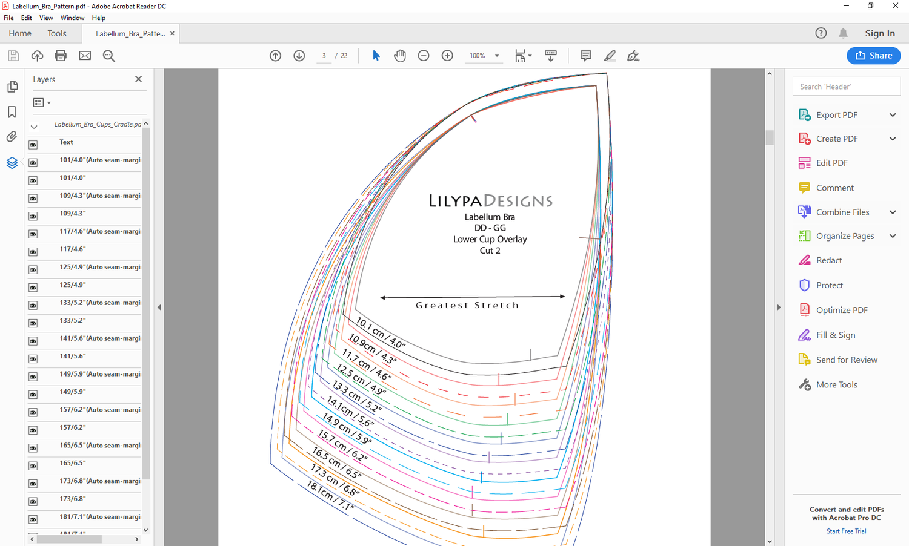Open the View menu
Viewport: 909px width, 546px height.
(46, 18)
